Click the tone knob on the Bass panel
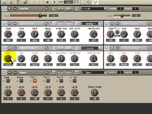This screenshot has width=152, height=114. tap(21, 34)
